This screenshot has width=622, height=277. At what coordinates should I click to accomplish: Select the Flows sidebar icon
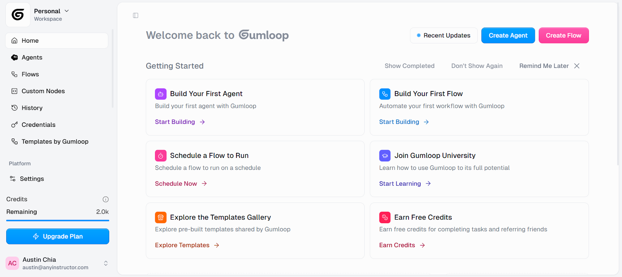tap(14, 74)
